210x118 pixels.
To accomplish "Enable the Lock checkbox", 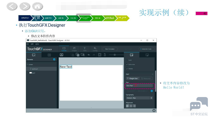I will pyautogui.click(x=127, y=60).
